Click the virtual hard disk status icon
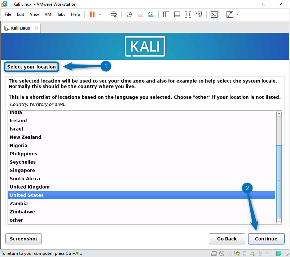 tap(214, 253)
